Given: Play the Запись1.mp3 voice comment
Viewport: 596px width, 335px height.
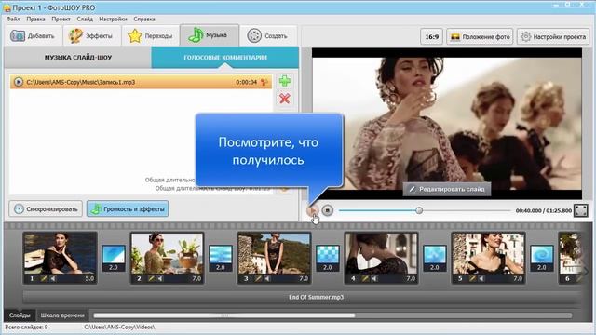Looking at the screenshot, I should tap(19, 82).
